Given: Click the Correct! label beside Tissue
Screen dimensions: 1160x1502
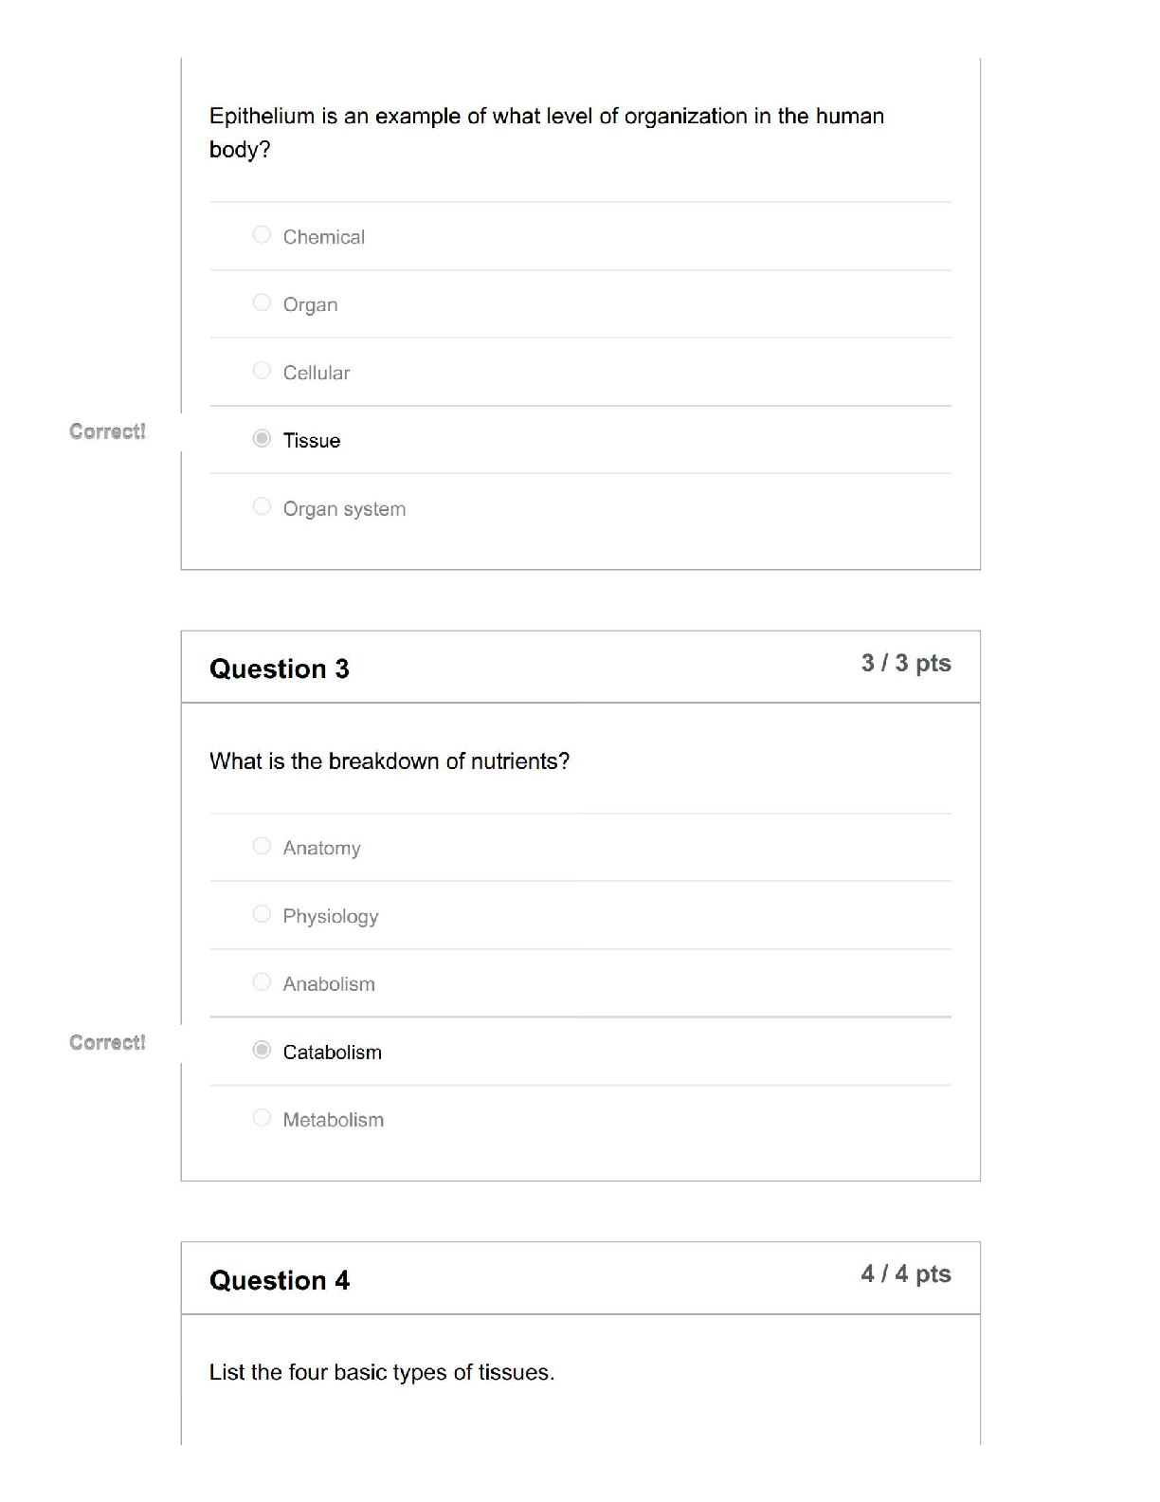Looking at the screenshot, I should (x=107, y=432).
